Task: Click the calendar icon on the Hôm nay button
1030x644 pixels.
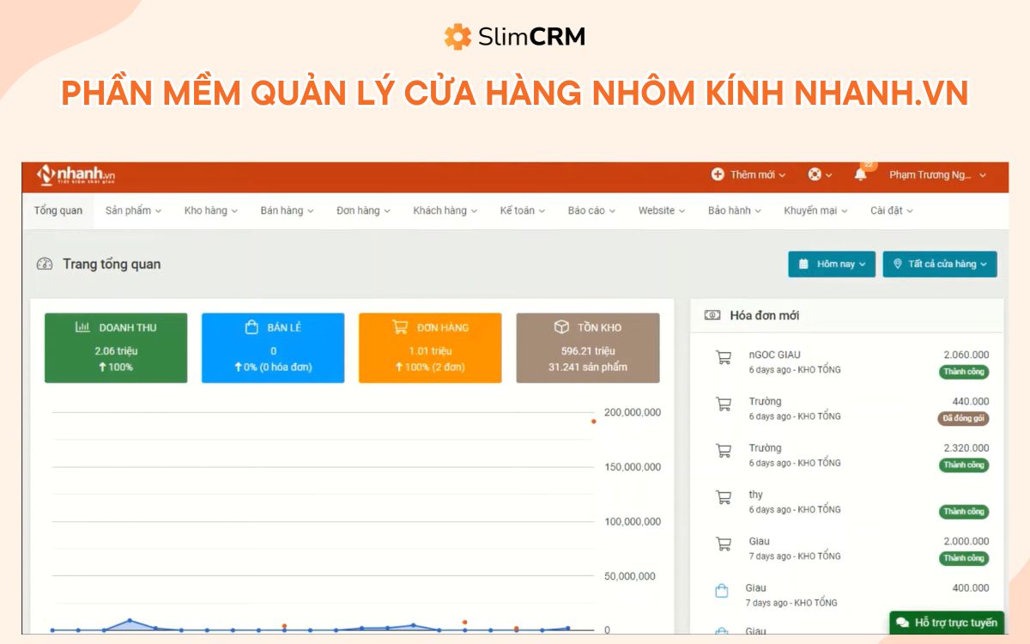Action: pos(805,264)
